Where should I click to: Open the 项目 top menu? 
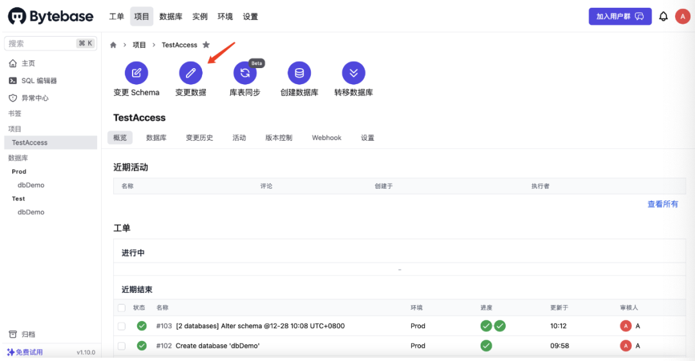[142, 16]
